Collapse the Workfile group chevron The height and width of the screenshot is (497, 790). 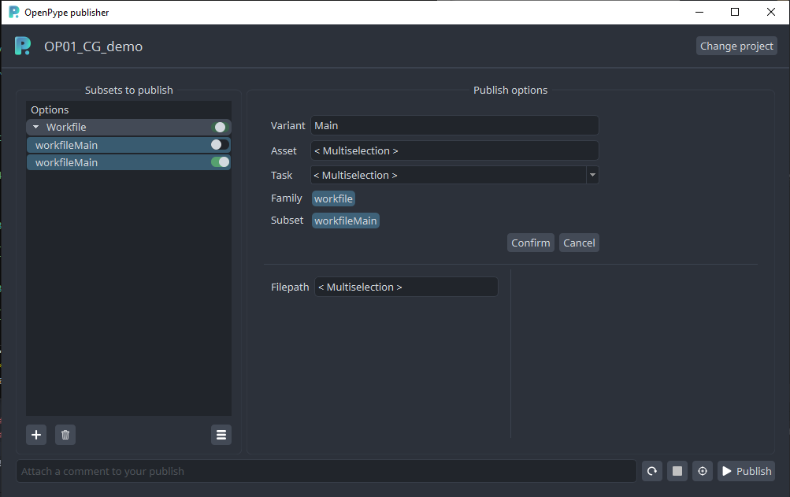[35, 126]
